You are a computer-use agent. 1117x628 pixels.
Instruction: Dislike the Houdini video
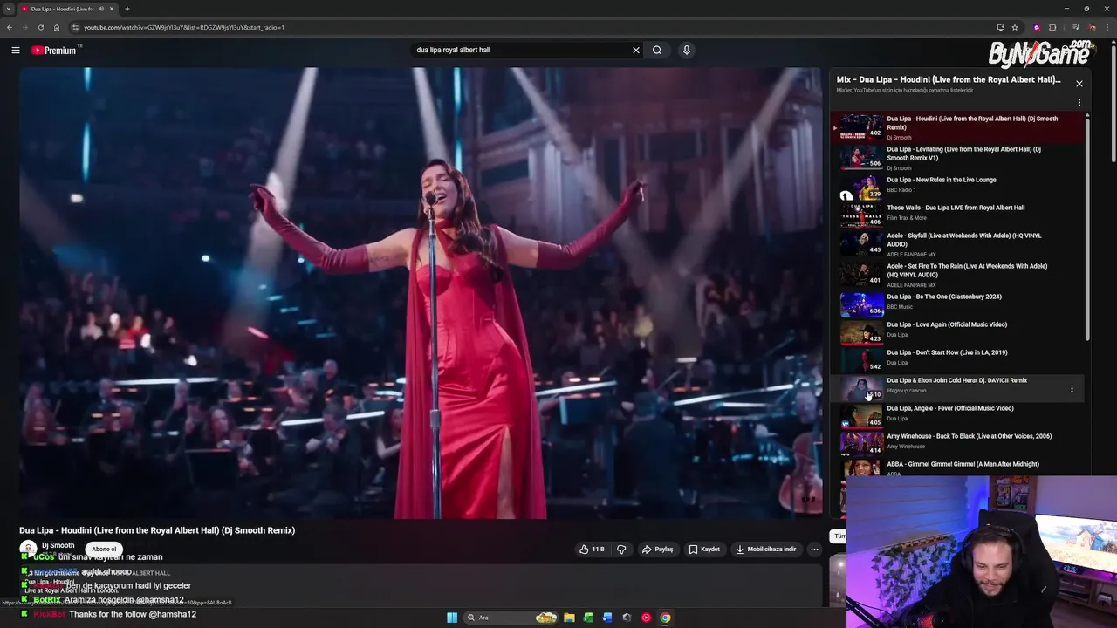[621, 549]
